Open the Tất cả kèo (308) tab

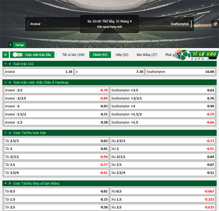coord(74,55)
